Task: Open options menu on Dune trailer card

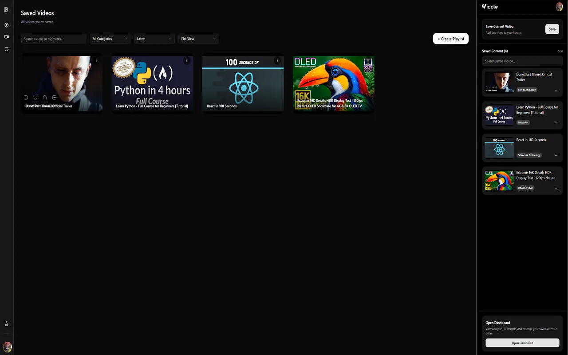Action: click(96, 60)
